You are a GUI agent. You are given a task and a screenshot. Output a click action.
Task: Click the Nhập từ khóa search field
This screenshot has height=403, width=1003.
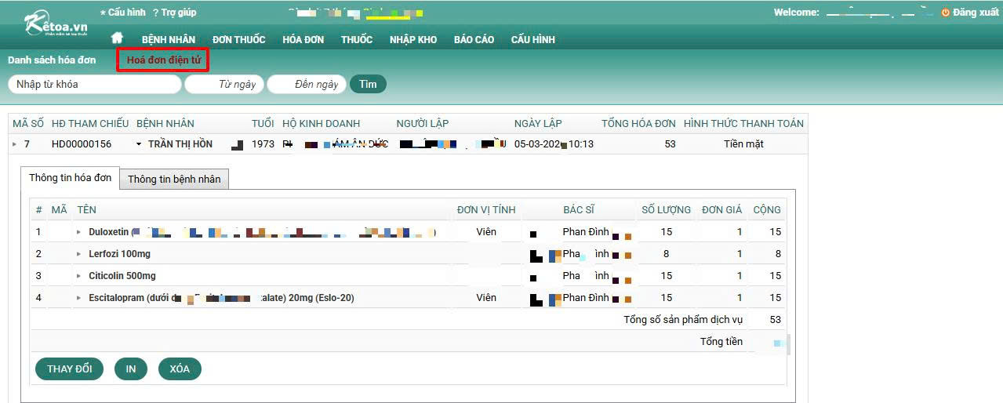click(94, 85)
